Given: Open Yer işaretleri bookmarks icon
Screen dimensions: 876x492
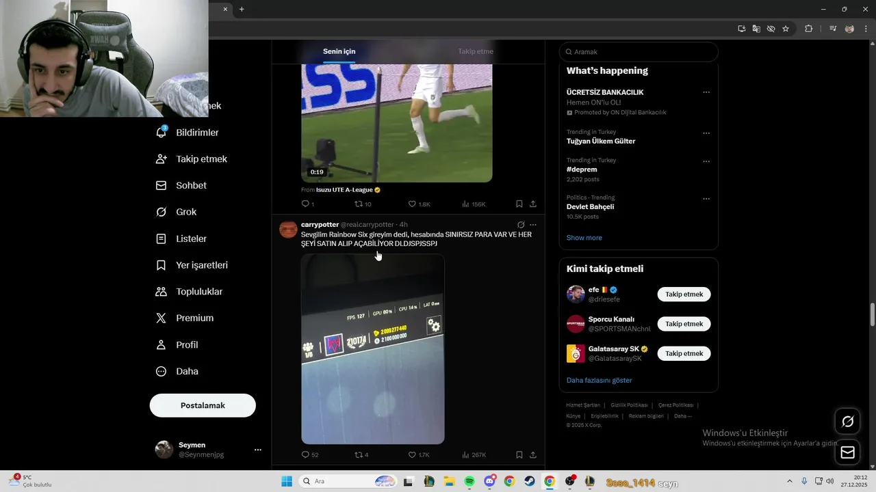Looking at the screenshot, I should click(x=162, y=265).
